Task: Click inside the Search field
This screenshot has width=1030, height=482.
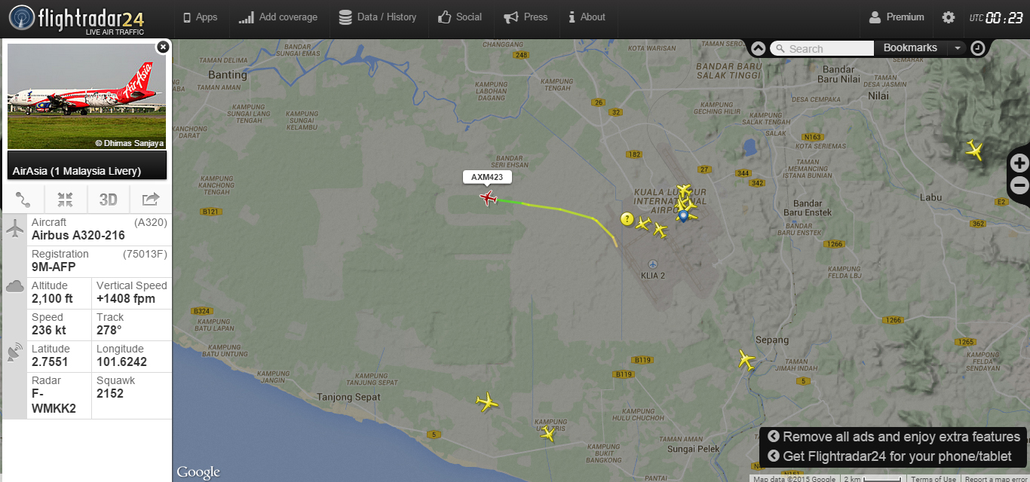Action: (822, 48)
